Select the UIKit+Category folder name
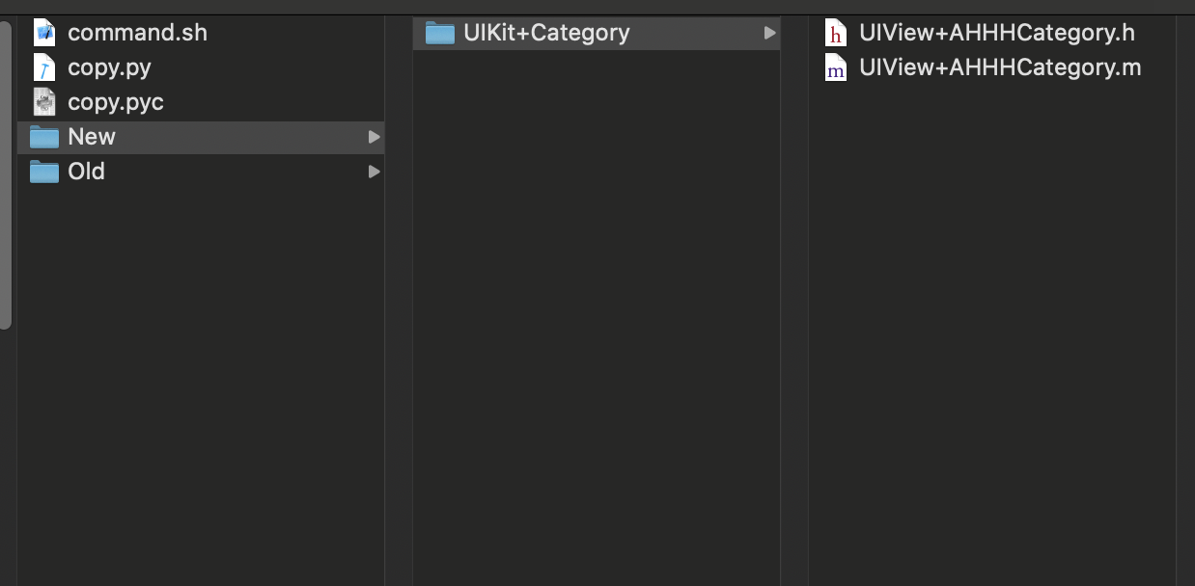1195x586 pixels. point(546,33)
